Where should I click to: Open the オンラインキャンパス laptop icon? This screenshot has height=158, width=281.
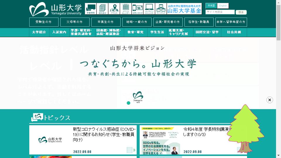(149, 8)
